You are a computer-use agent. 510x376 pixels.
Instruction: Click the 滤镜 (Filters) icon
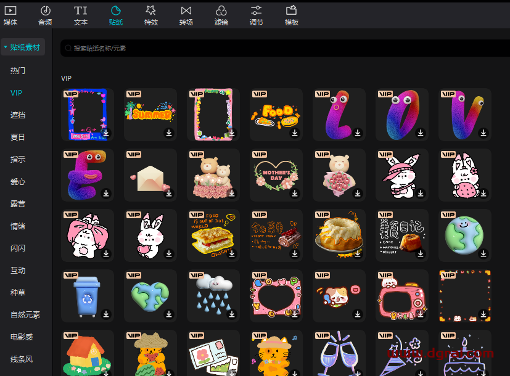tap(221, 15)
